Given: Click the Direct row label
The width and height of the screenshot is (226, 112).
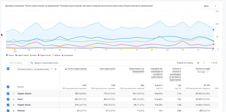Looking at the screenshot, I should 20,99.
